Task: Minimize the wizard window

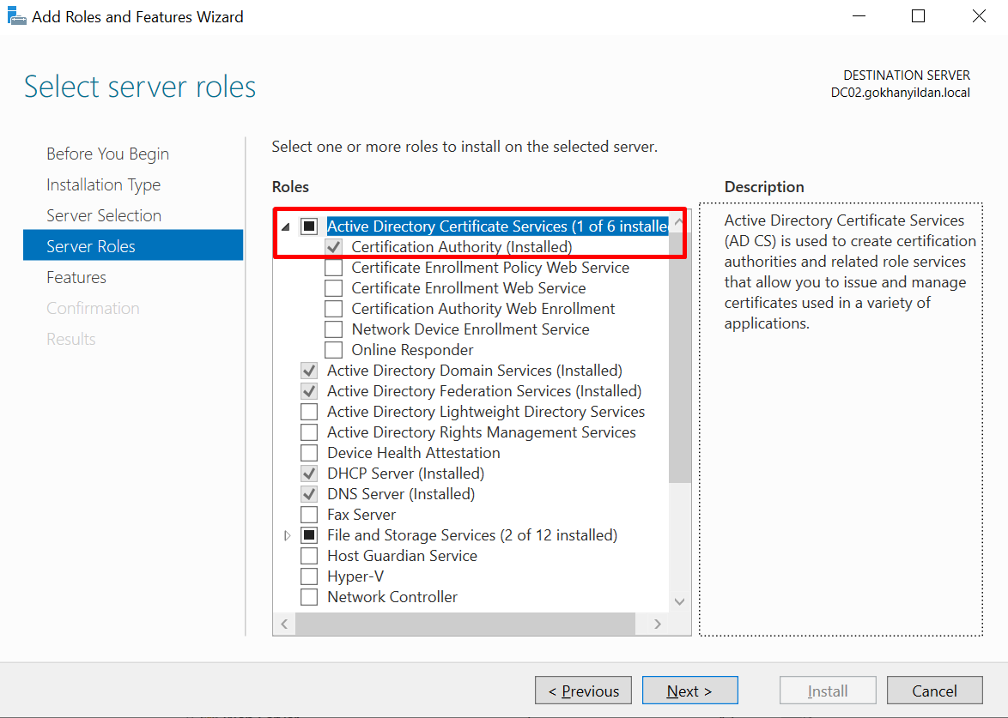Action: click(859, 16)
